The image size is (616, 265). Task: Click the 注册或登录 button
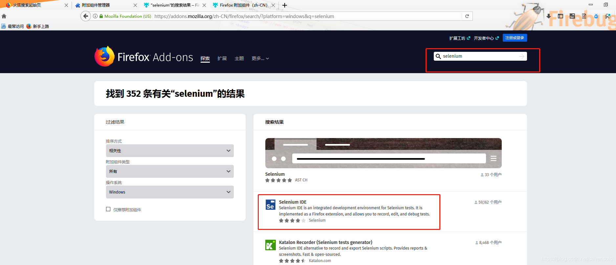[515, 38]
